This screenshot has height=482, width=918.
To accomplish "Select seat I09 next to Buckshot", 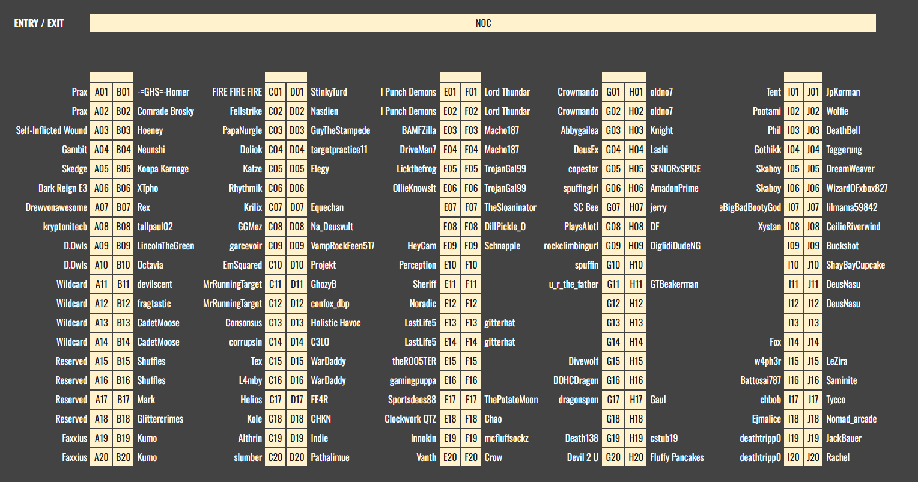I will [794, 246].
